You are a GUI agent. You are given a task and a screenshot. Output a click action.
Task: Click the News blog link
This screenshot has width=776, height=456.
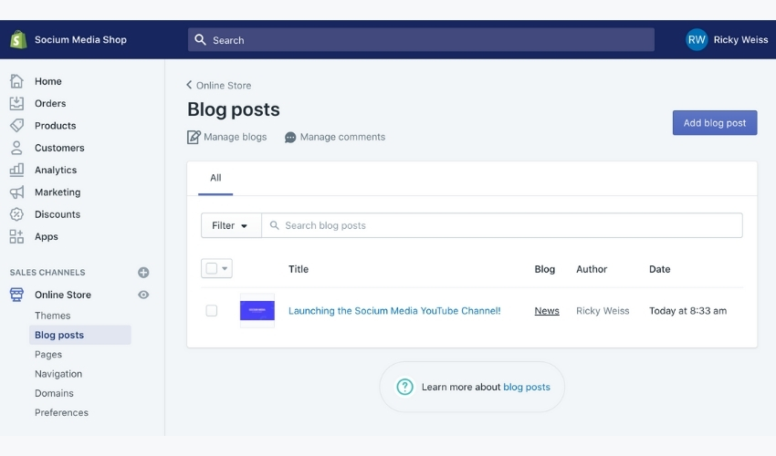pyautogui.click(x=547, y=311)
